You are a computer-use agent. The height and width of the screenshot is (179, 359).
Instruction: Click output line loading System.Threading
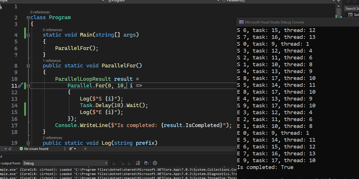118,178
